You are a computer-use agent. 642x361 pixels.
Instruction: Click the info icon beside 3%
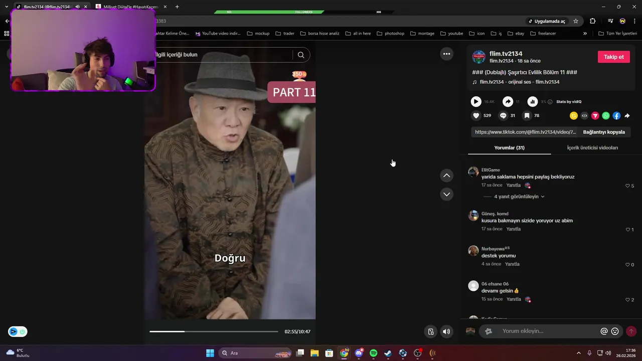point(550,102)
